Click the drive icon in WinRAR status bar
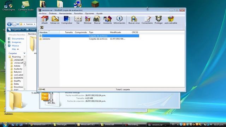This screenshot has height=127, width=226. tap(40, 89)
